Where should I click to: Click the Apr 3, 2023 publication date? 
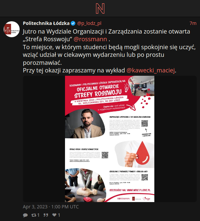pos(51,207)
